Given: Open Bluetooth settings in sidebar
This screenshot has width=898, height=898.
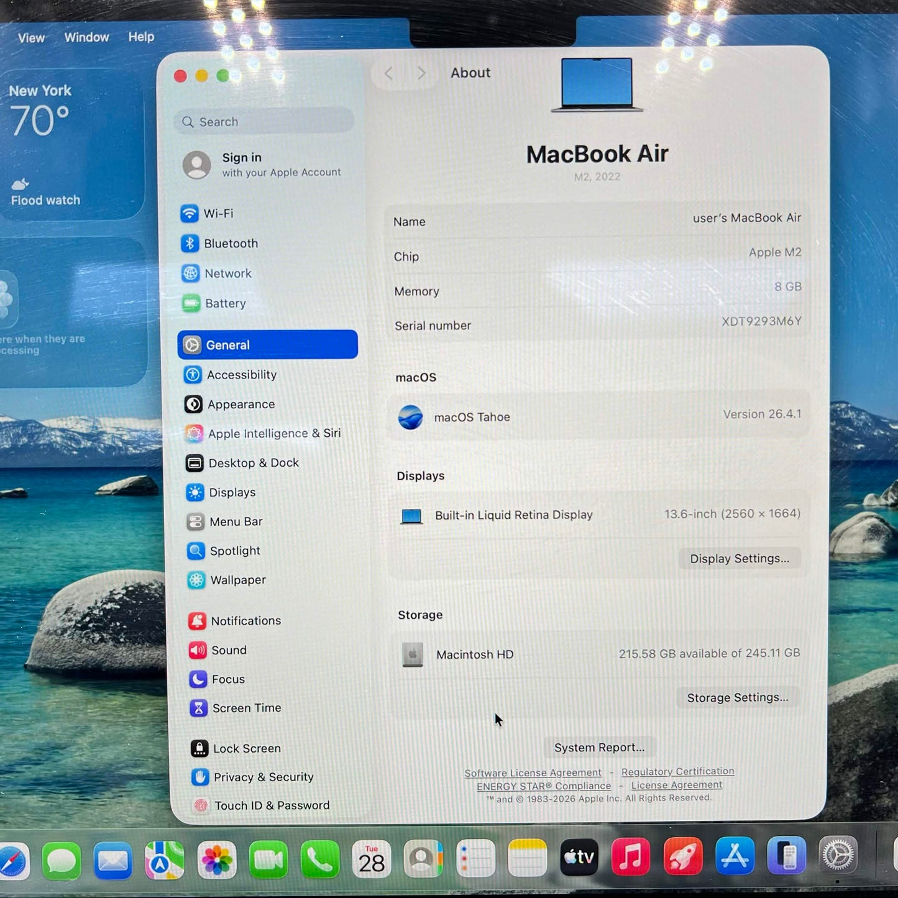Looking at the screenshot, I should click(x=219, y=244).
